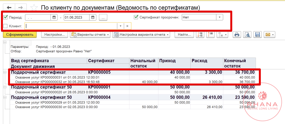Collapse the Подарочный сертификат 50 KP0000001 group
Viewport: 285px width, 124px height.
(5, 87)
